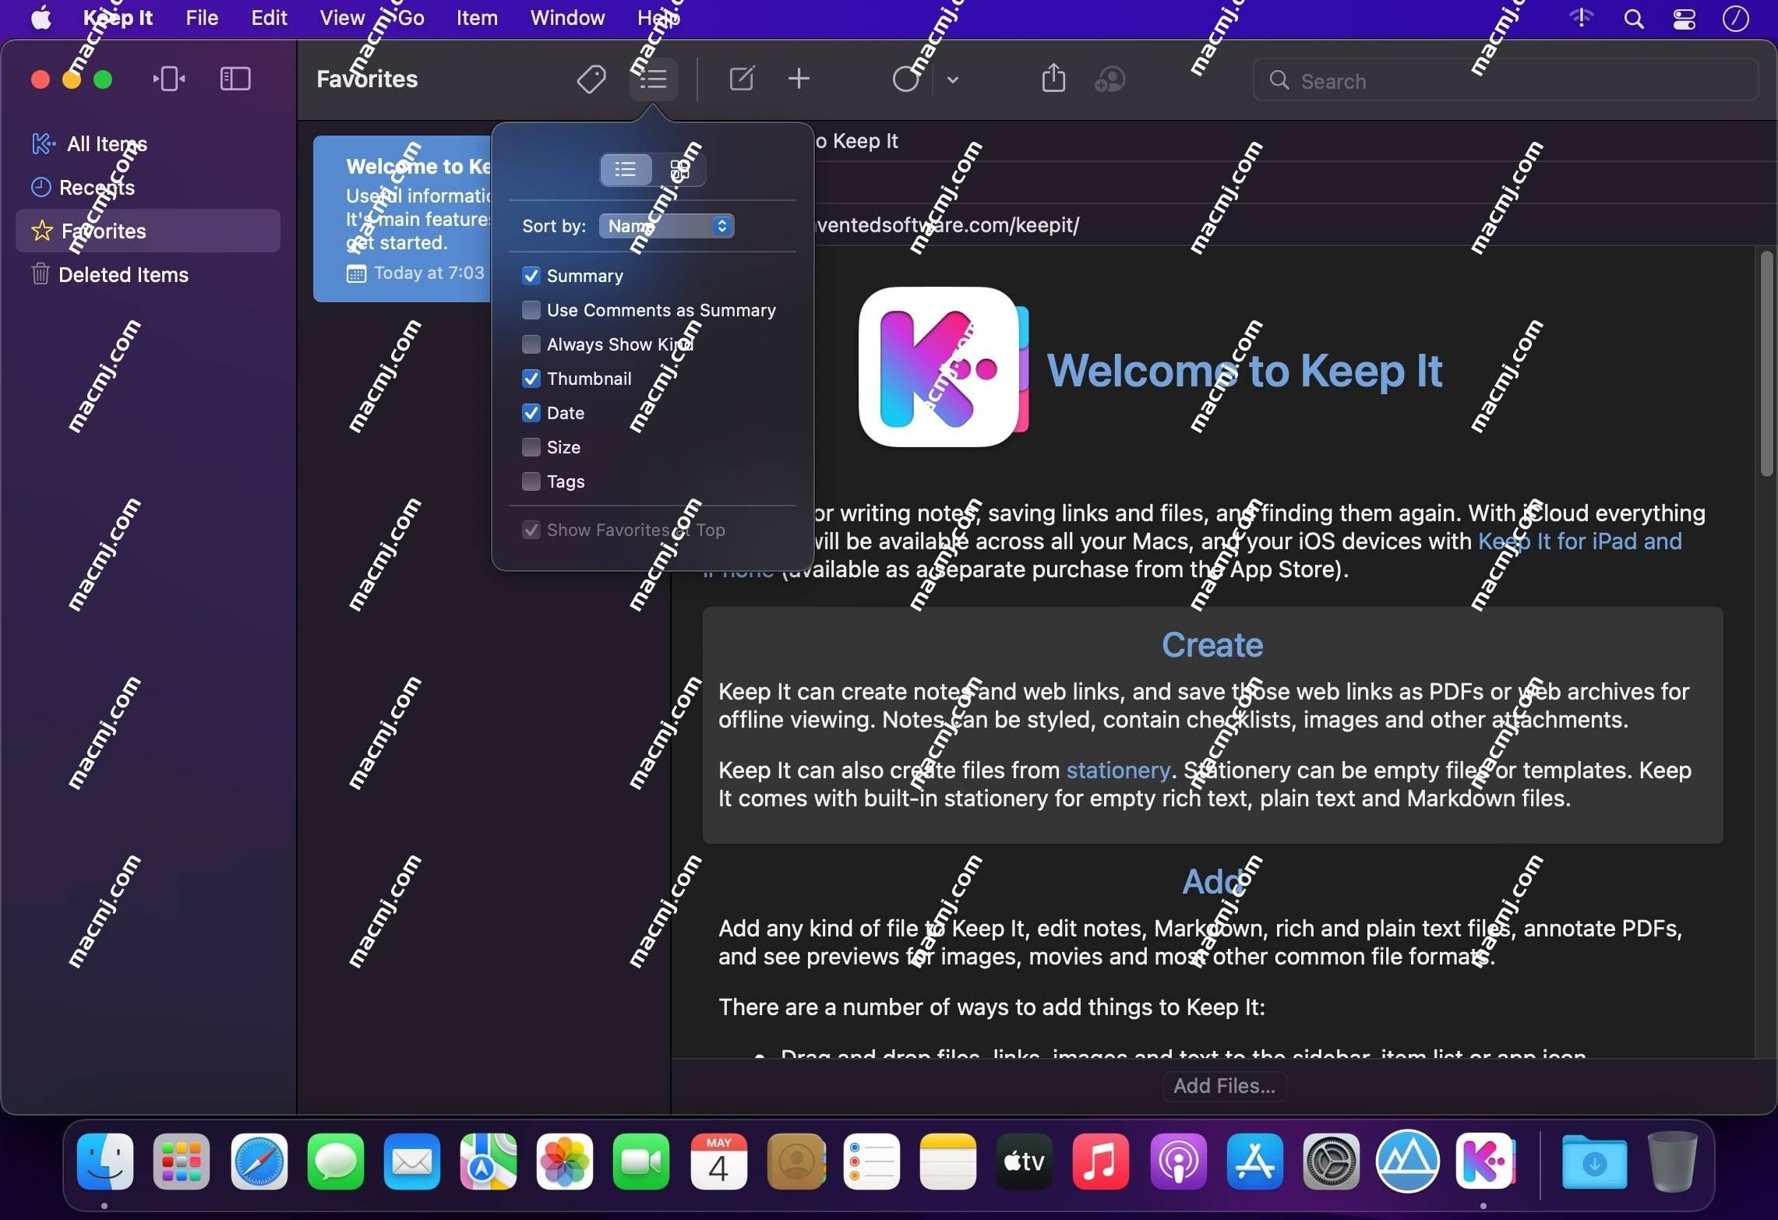Click the Recents sidebar icon
Screen dimensions: 1778x1220
pos(41,186)
